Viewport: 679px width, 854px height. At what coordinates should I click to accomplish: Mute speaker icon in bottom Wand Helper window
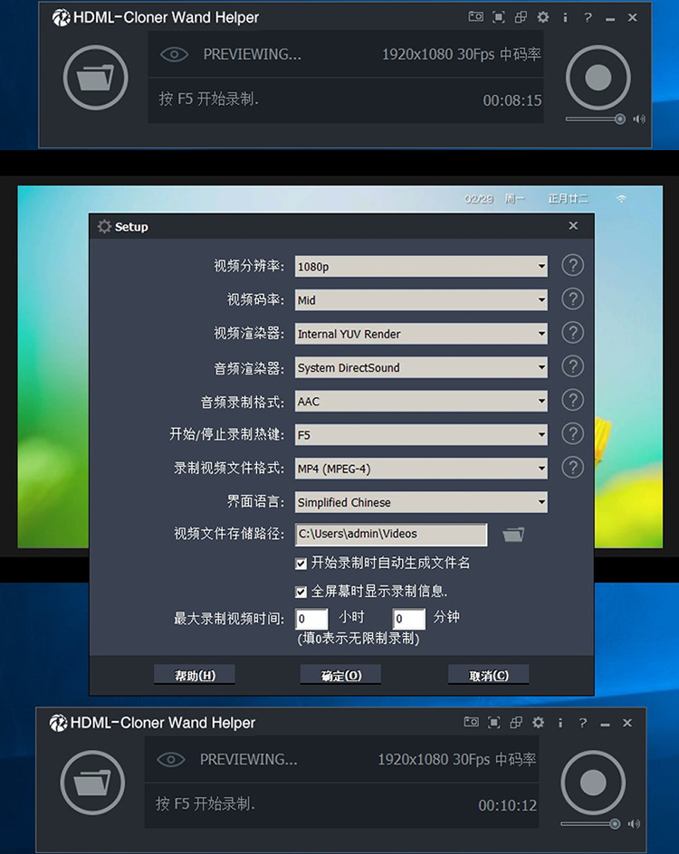(635, 823)
